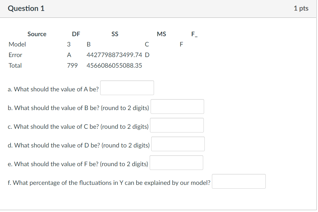Select the Source column header
The image size is (318, 212).
[37, 34]
